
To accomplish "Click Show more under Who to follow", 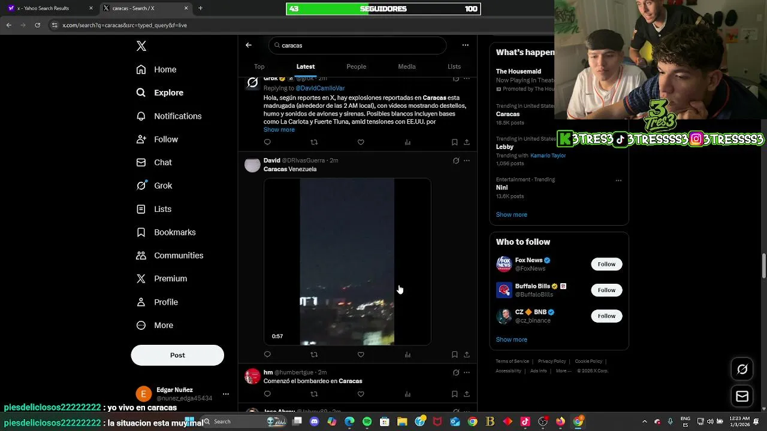I will tap(512, 340).
